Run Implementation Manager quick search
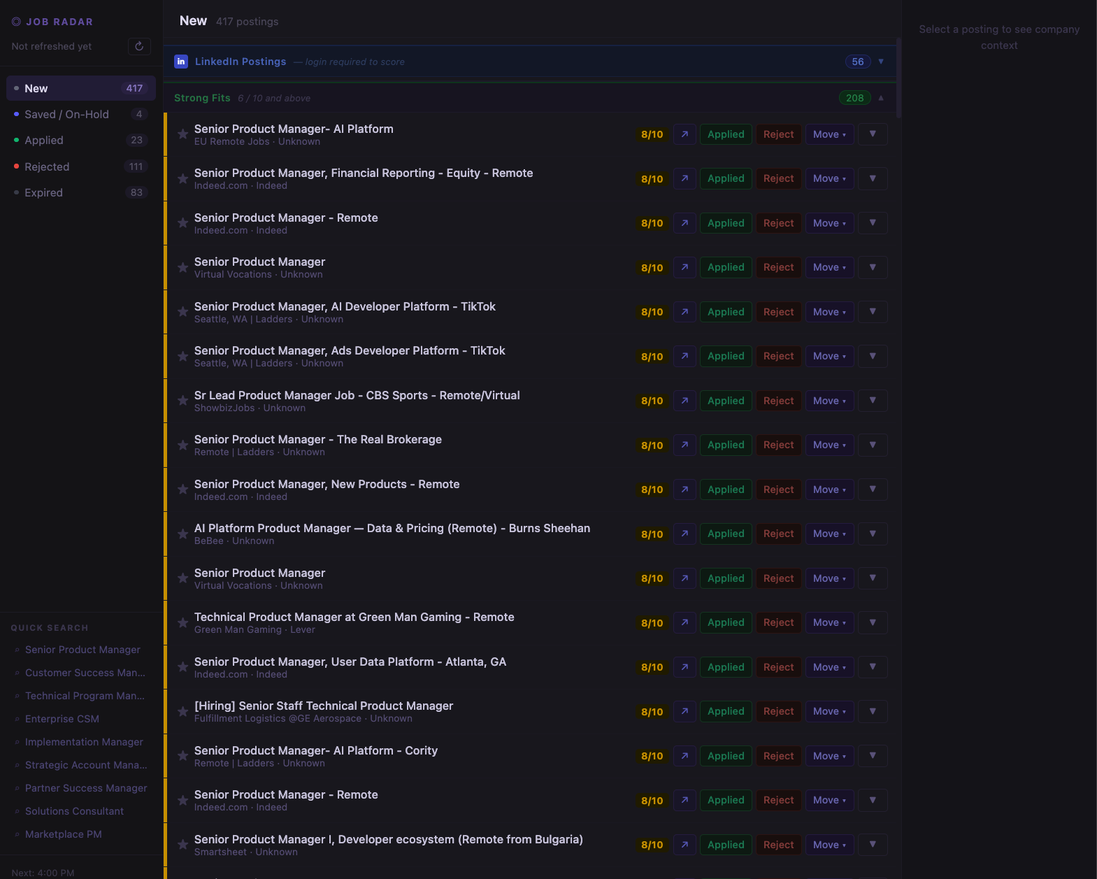This screenshot has height=879, width=1097. pos(84,742)
